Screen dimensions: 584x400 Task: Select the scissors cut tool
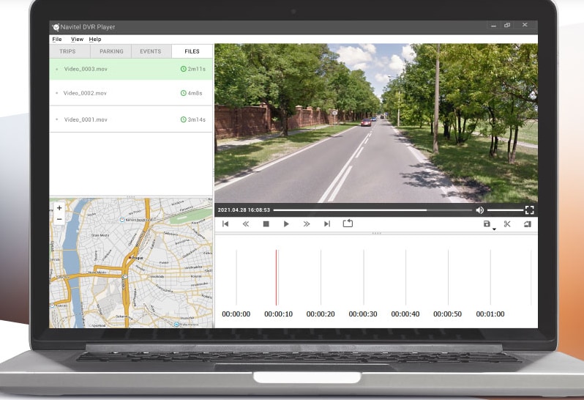tap(507, 224)
